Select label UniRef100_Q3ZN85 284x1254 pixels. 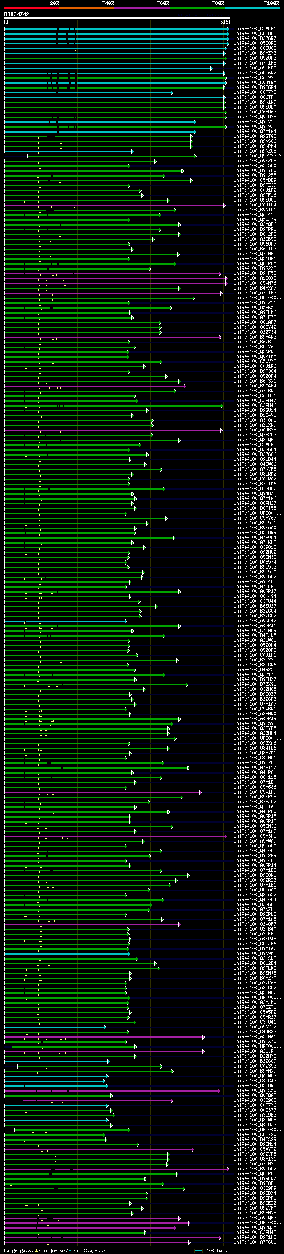coord(254,690)
